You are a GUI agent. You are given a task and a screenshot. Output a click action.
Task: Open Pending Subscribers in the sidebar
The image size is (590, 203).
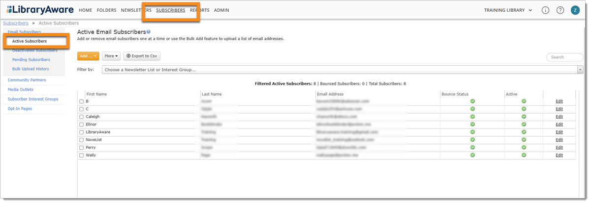pos(31,60)
